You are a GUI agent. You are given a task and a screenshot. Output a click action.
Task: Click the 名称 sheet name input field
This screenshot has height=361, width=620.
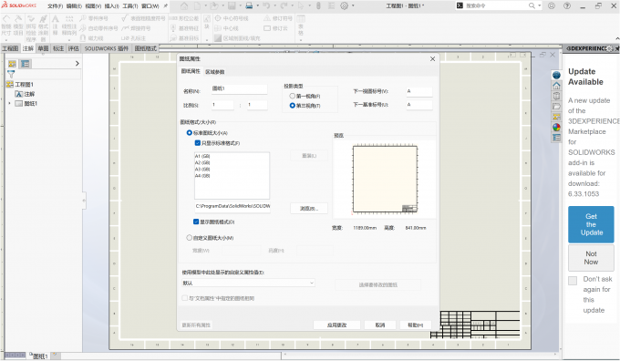[239, 89]
